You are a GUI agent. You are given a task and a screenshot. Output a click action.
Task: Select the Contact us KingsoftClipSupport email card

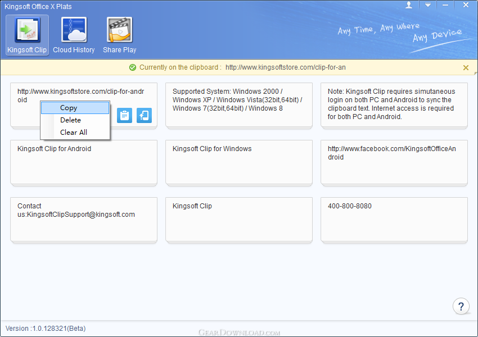(84, 220)
